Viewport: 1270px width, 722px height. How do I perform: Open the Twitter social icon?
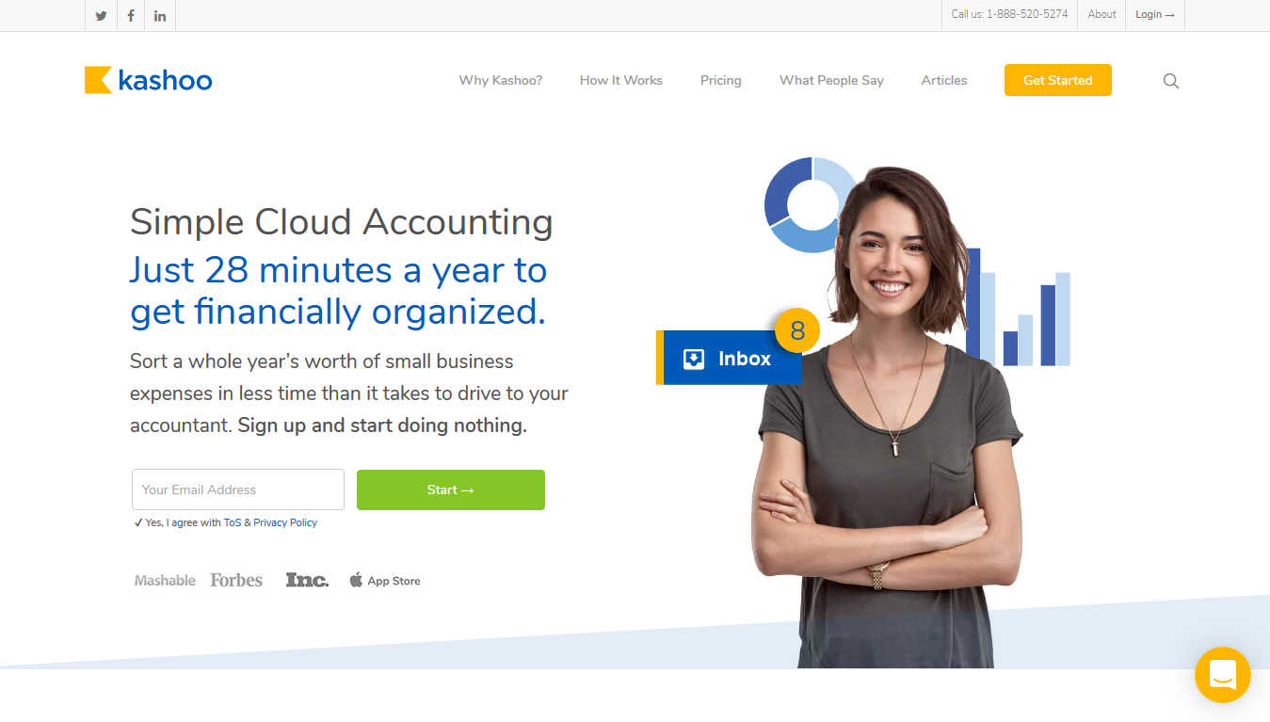tap(101, 15)
